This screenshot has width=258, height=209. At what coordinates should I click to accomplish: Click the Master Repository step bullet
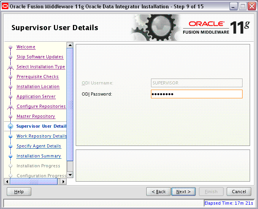[11, 117]
